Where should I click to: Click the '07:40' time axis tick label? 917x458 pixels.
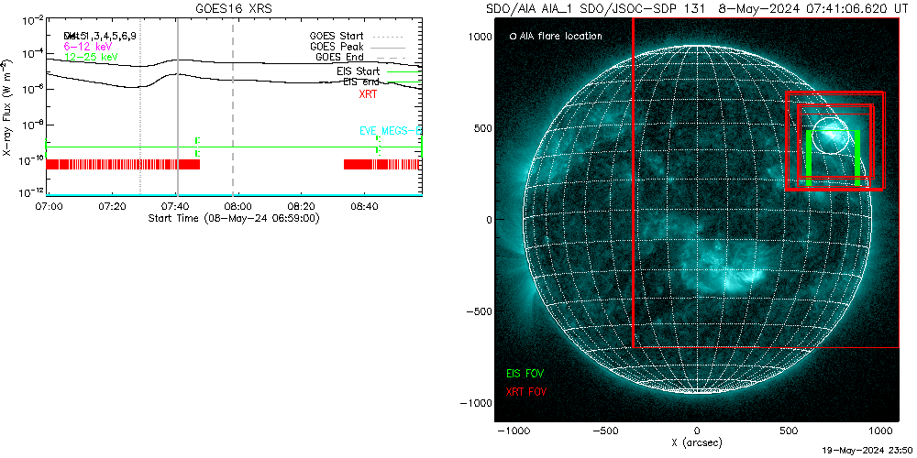[x=176, y=206]
